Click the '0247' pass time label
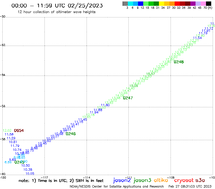 tap(128, 98)
